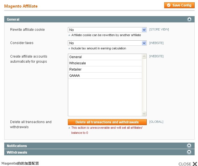This screenshot has height=166, width=198.
Task: Click the checkmark icon in Save Config
Action: pyautogui.click(x=169, y=5)
